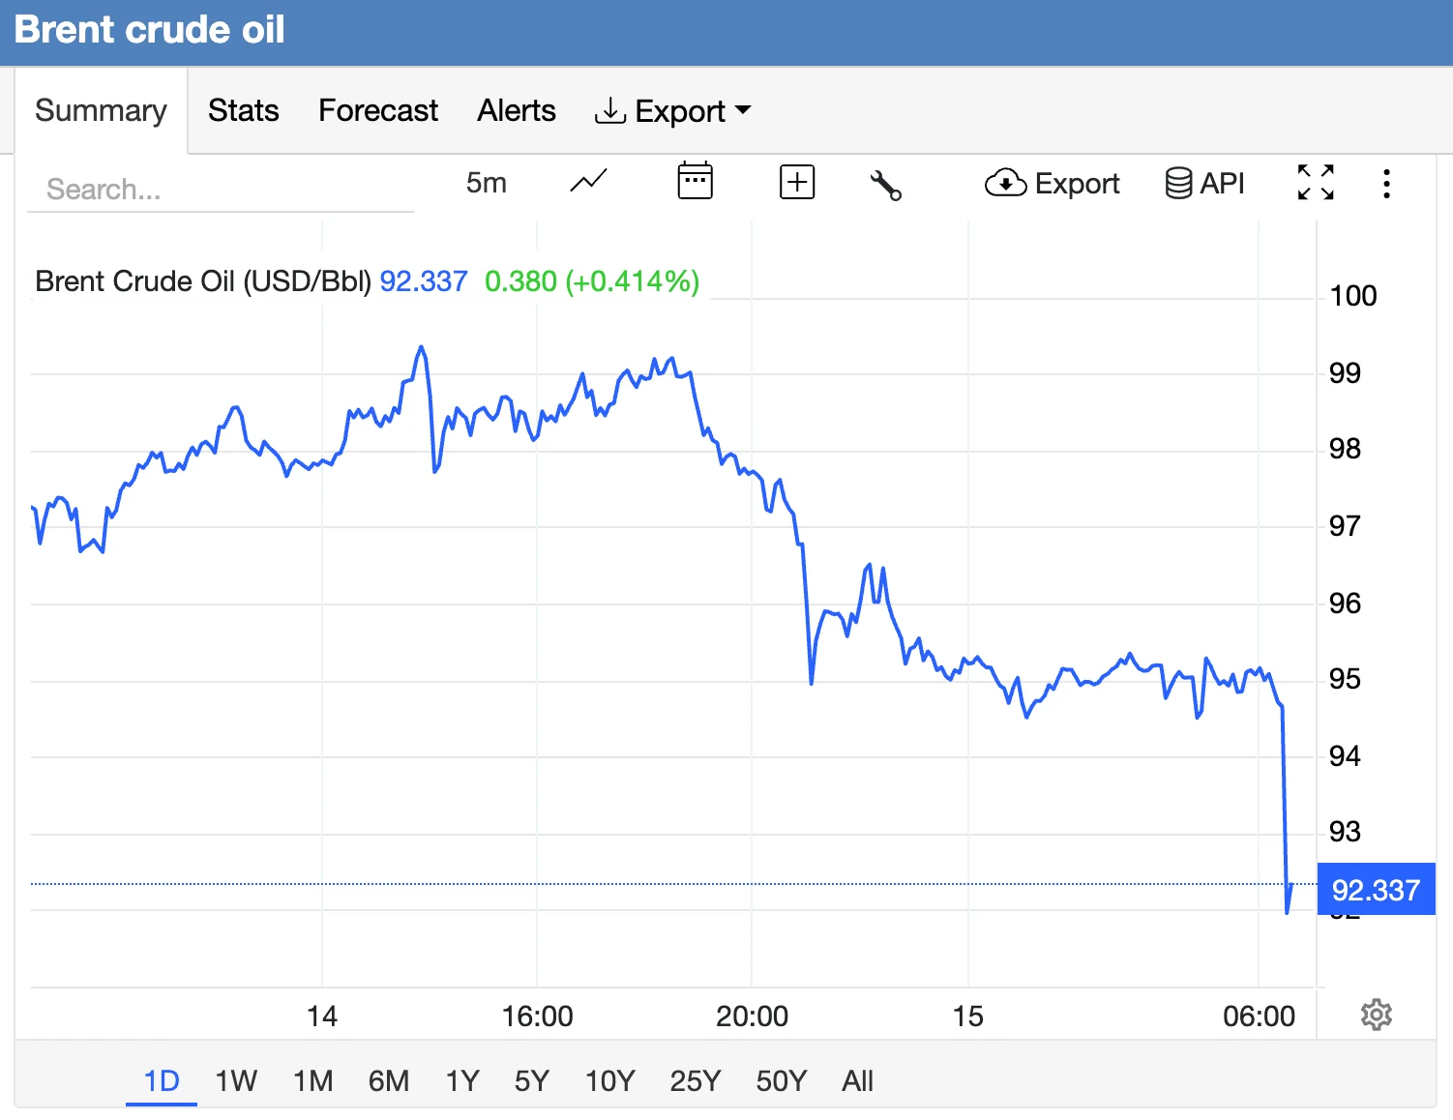
Task: Click the cloud Export button in chart toolbar
Action: click(x=1052, y=183)
